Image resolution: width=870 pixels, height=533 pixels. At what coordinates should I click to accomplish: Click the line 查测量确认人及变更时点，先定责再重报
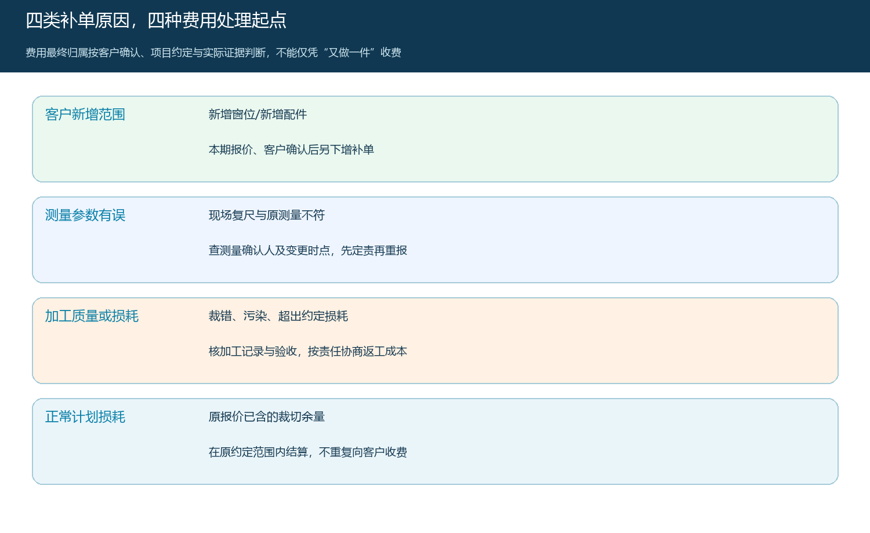click(x=308, y=250)
